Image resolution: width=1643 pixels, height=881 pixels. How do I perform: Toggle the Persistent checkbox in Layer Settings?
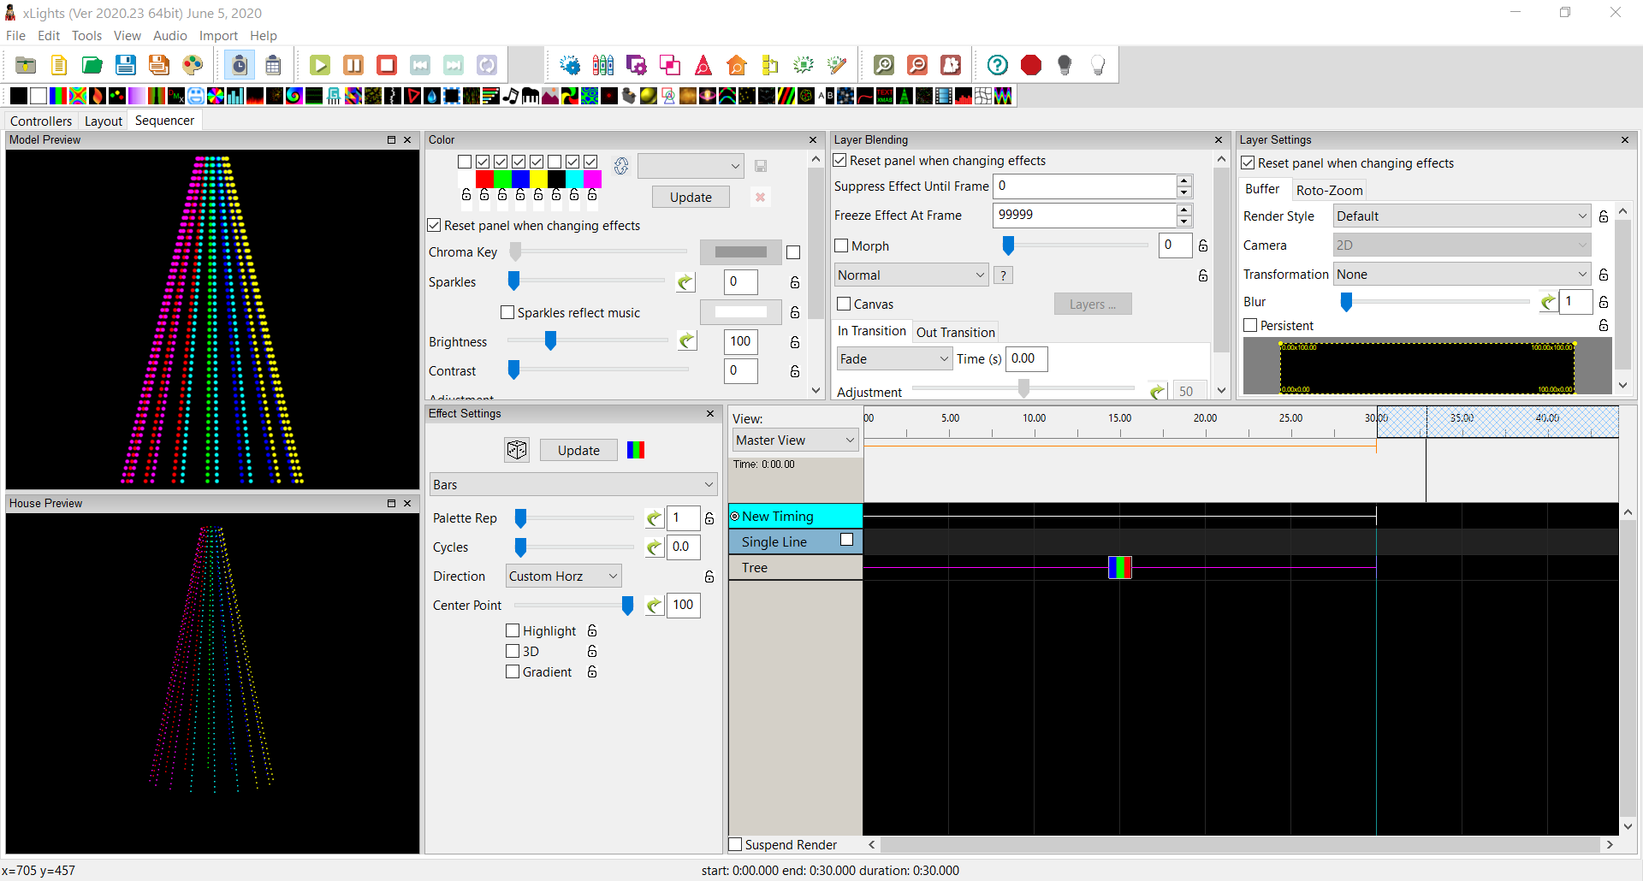(x=1249, y=325)
